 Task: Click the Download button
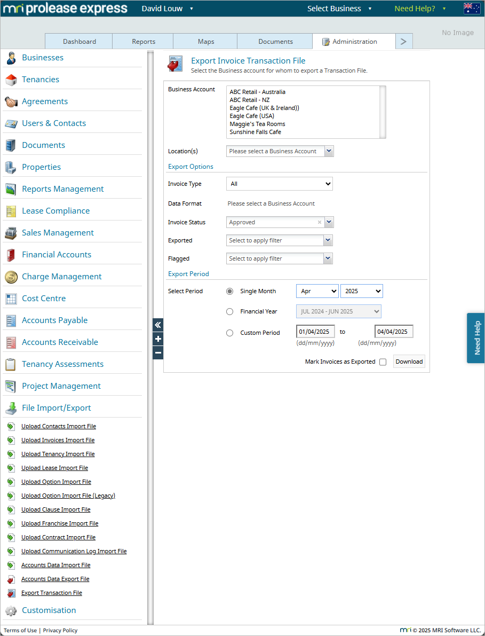click(x=409, y=362)
